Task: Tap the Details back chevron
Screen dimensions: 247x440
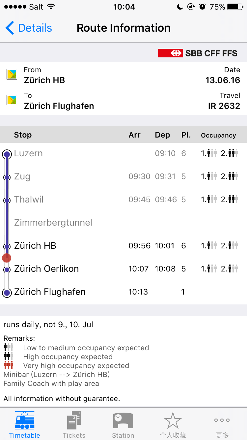Action: [10, 28]
